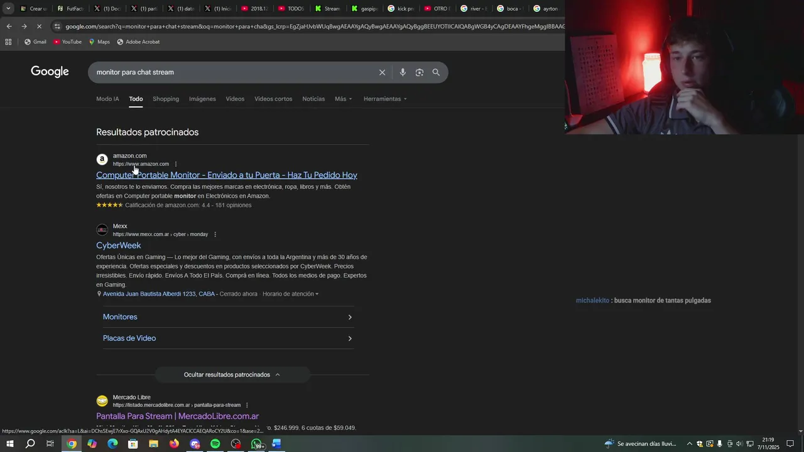Screen dimensions: 804x452
Task: Click the magnifying glass search button
Action: point(436,72)
